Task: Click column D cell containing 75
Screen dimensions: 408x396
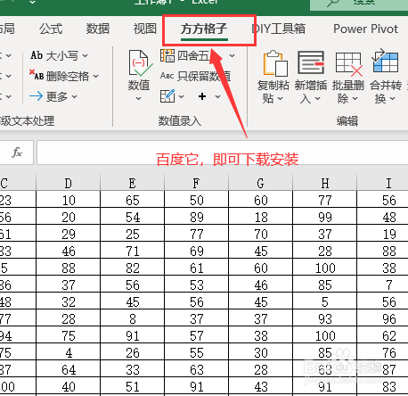Action: pos(69,335)
